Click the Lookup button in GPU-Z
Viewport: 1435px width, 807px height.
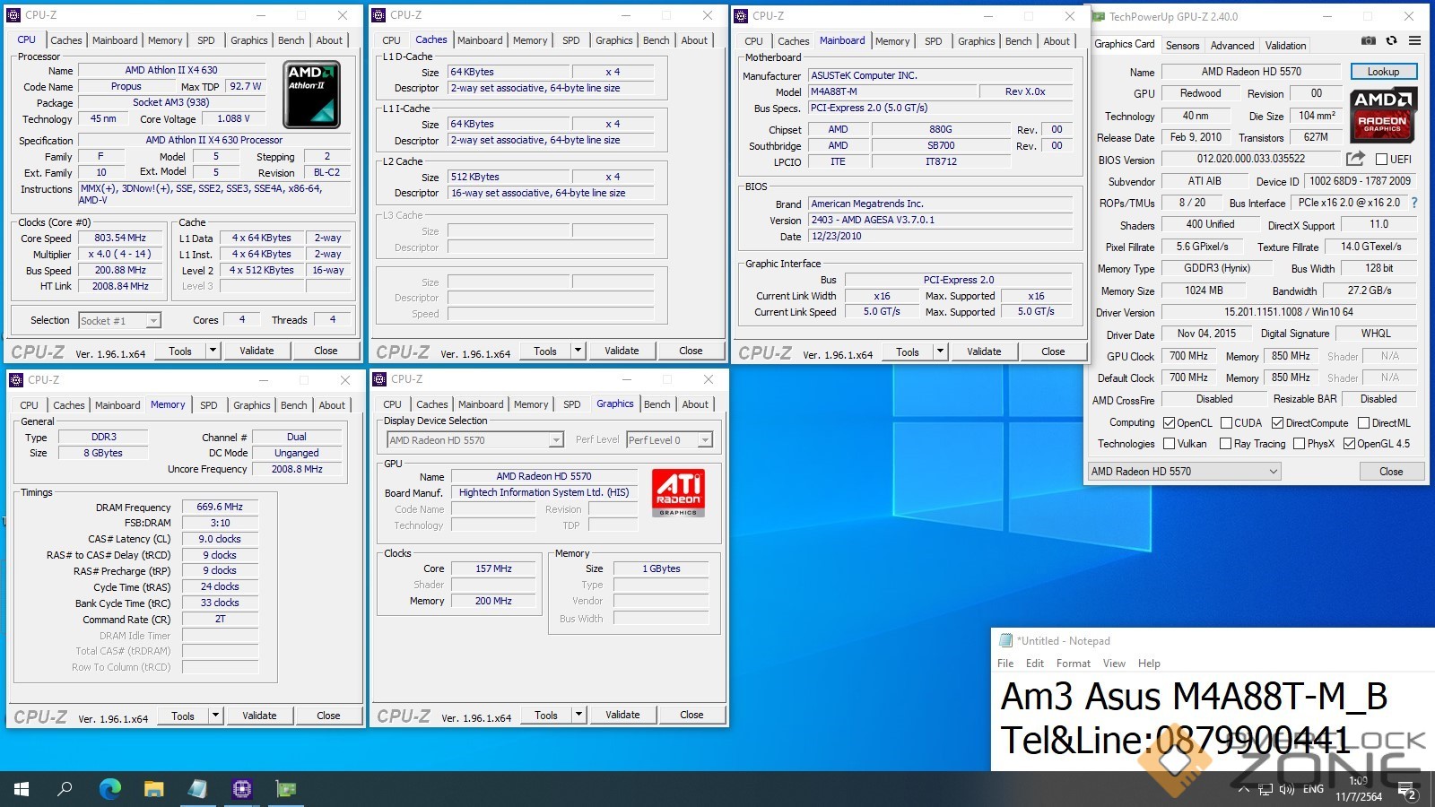tap(1382, 72)
